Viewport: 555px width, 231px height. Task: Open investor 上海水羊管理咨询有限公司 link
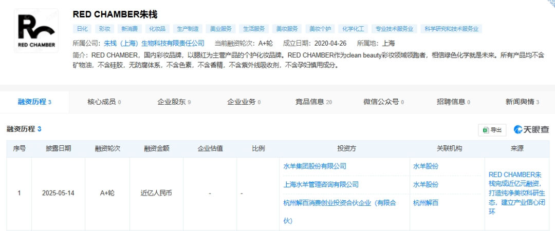coord(321,184)
